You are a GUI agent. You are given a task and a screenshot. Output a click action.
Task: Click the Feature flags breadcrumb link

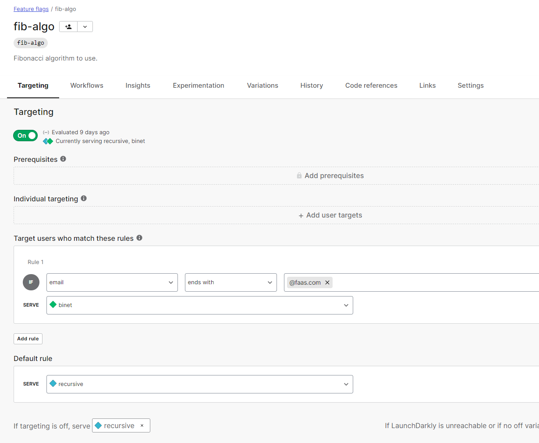pyautogui.click(x=31, y=9)
